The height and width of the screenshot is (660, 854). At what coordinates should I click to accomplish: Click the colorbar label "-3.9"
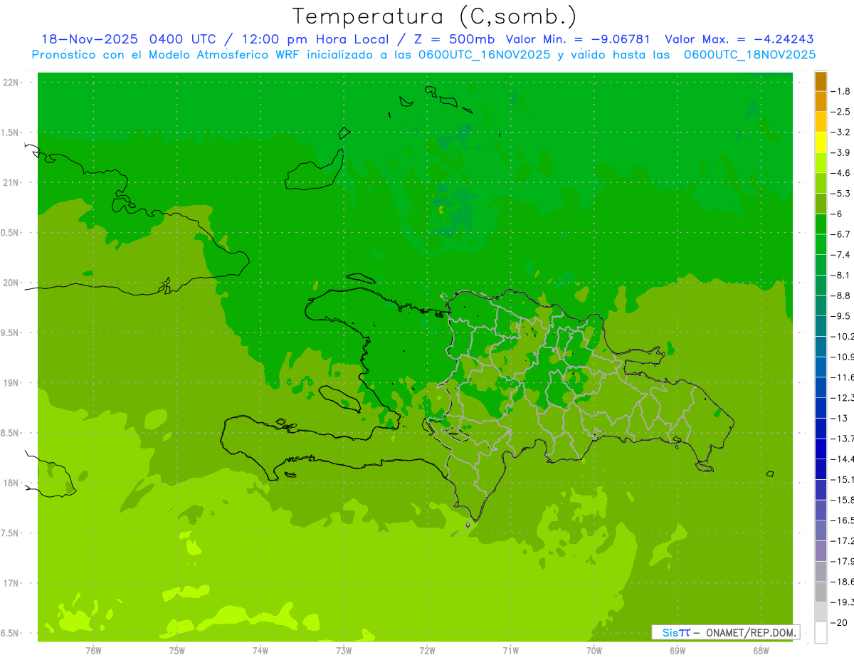point(841,152)
